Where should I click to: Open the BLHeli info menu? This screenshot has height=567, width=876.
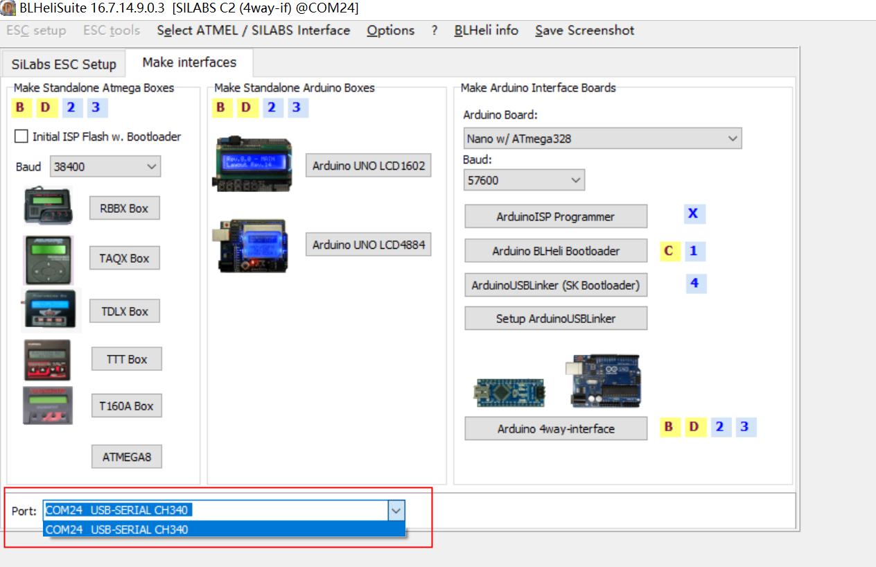487,30
